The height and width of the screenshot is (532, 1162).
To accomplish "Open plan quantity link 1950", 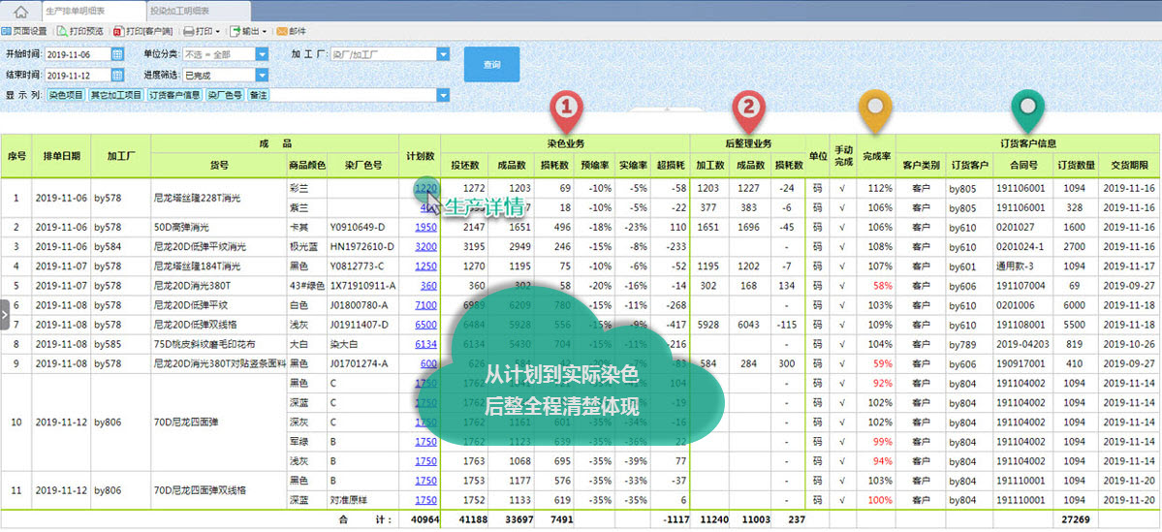I will pyautogui.click(x=425, y=227).
